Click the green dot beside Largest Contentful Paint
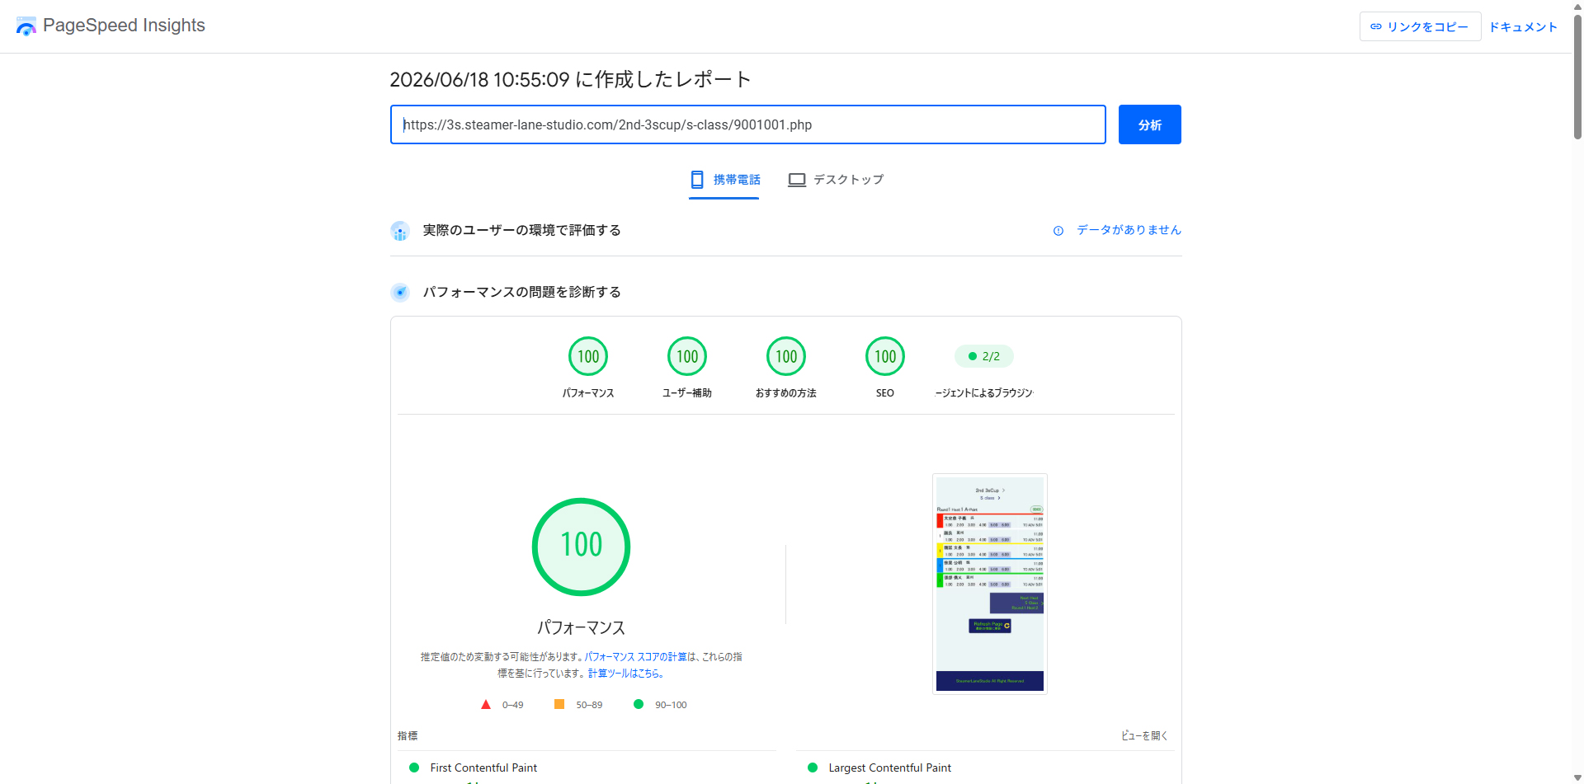Screen dimensions: 1584x784 click(813, 768)
